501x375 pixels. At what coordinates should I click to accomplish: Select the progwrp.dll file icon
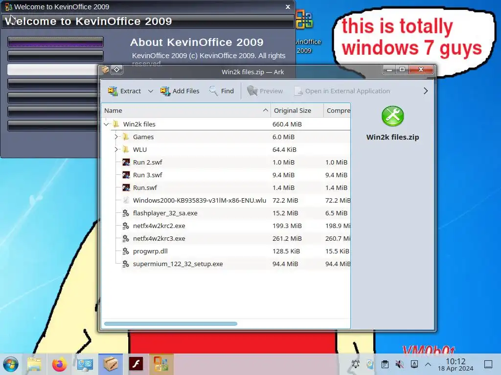(x=126, y=251)
